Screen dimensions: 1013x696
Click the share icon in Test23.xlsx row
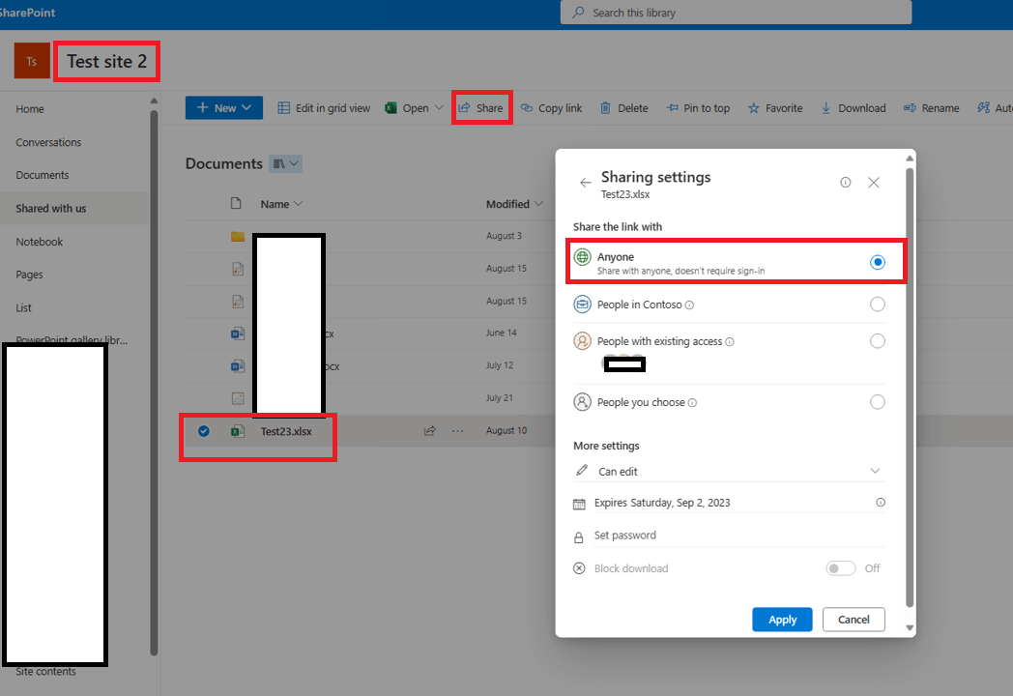(x=429, y=430)
